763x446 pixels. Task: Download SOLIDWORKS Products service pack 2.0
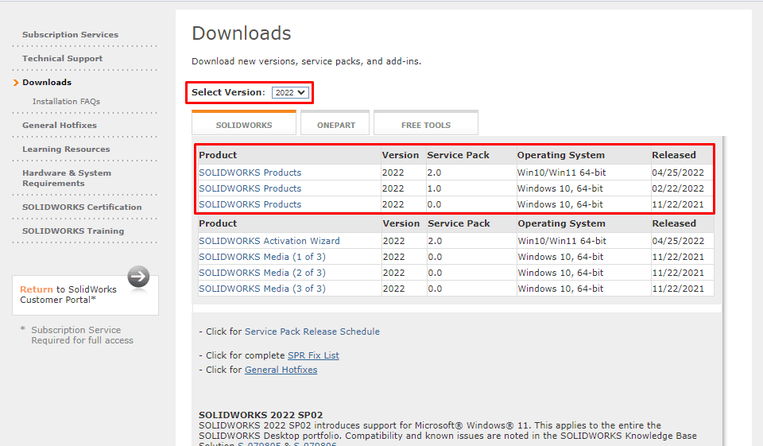tap(250, 173)
